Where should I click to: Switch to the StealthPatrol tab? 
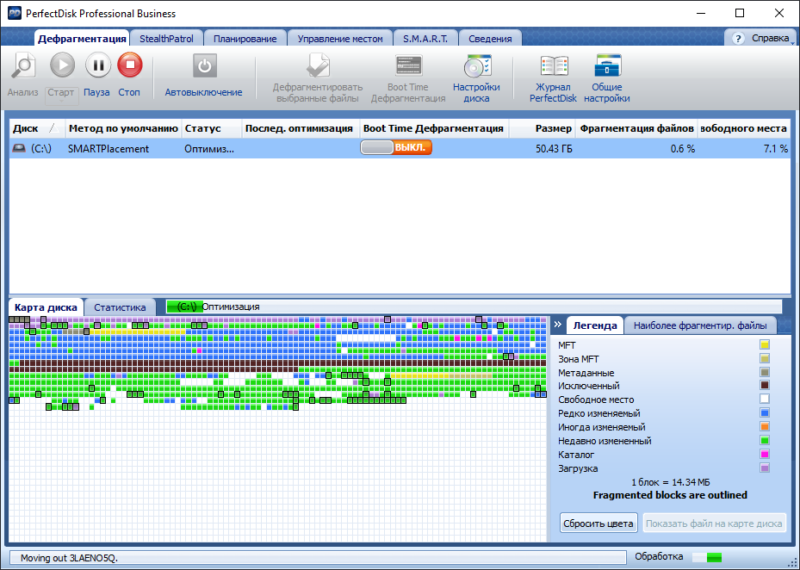pyautogui.click(x=166, y=38)
